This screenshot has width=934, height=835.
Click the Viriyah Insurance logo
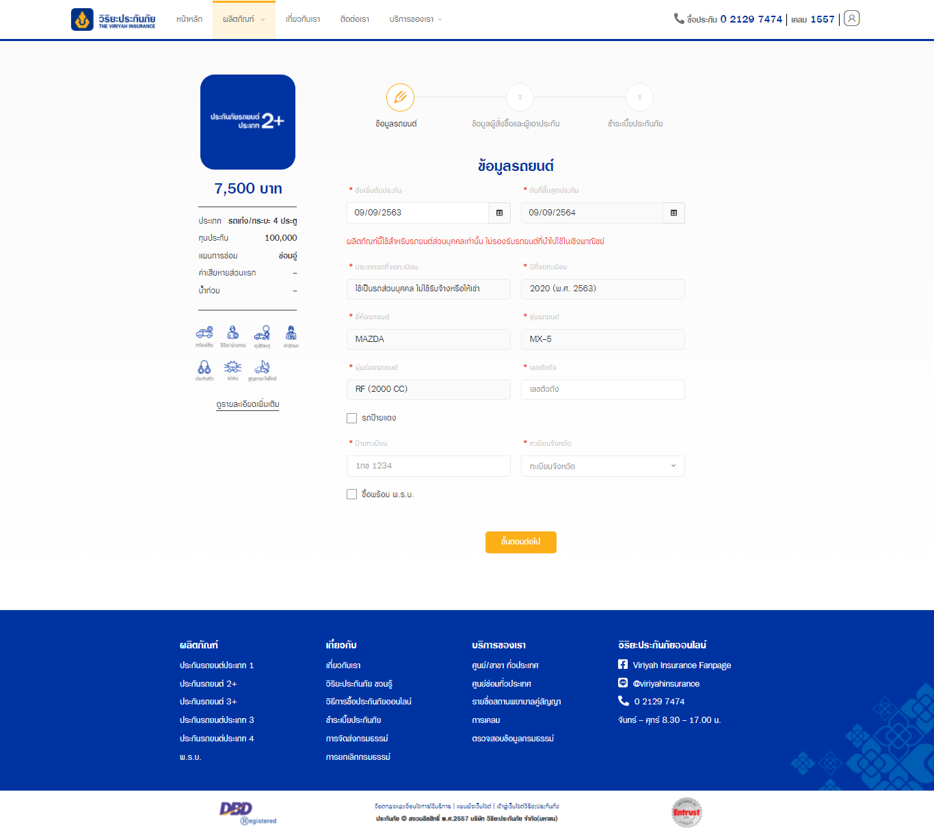114,19
